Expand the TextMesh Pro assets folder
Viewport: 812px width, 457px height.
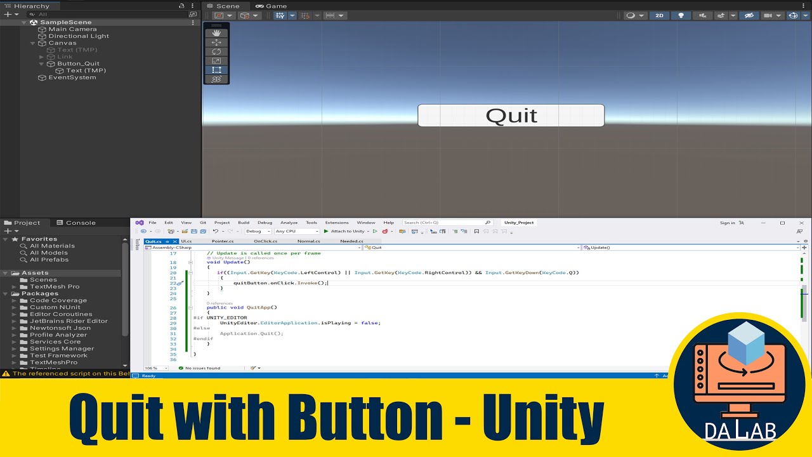[x=15, y=287]
